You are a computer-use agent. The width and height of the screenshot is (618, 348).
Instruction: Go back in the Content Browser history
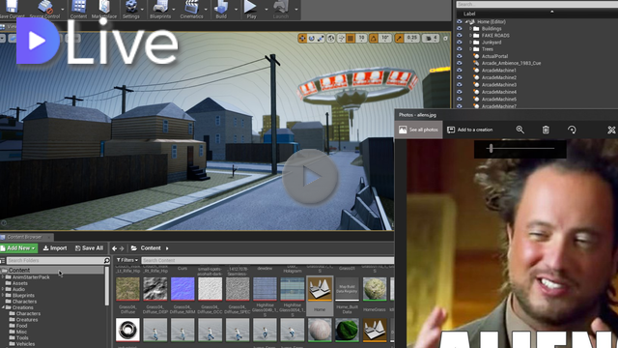pos(114,248)
